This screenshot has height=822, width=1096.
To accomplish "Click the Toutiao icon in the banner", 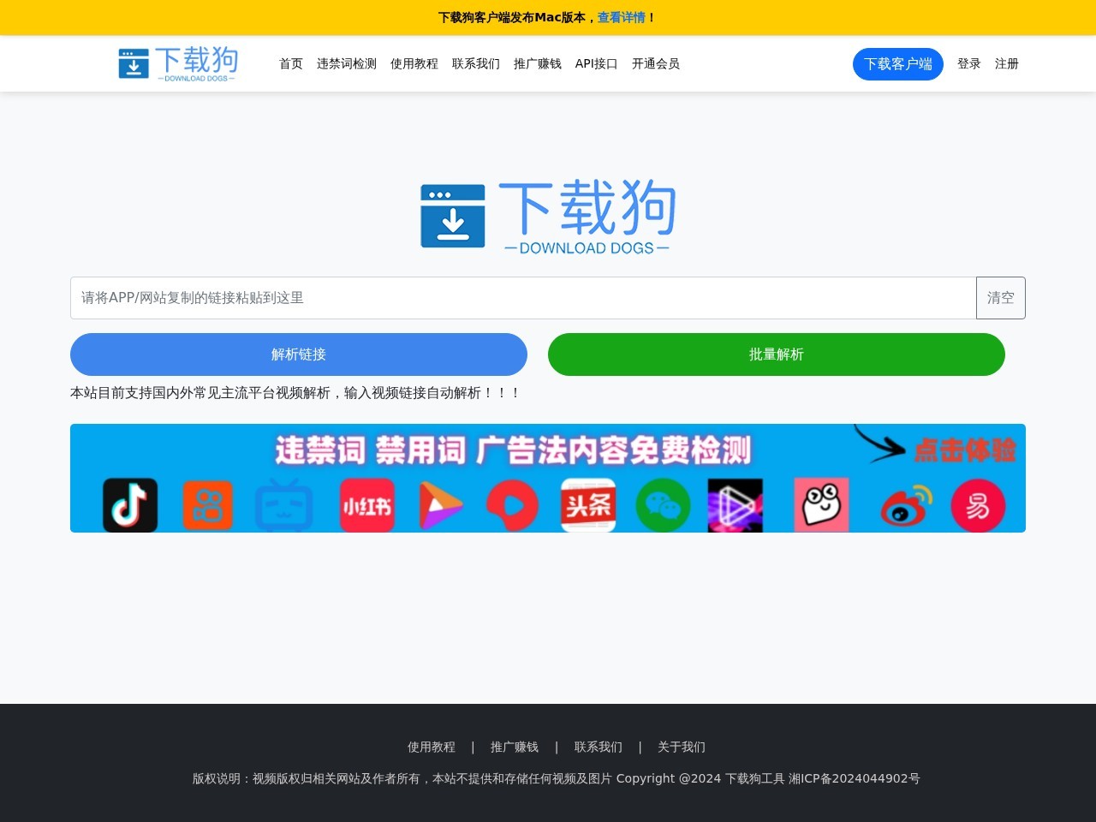I will (x=587, y=505).
